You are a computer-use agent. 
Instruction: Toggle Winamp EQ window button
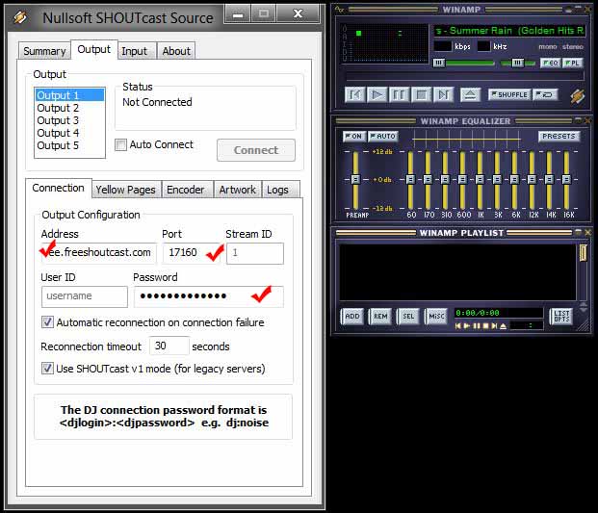pyautogui.click(x=550, y=63)
